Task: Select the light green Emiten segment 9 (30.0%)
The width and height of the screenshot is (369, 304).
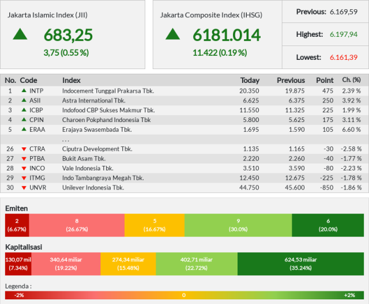Action: [238, 225]
